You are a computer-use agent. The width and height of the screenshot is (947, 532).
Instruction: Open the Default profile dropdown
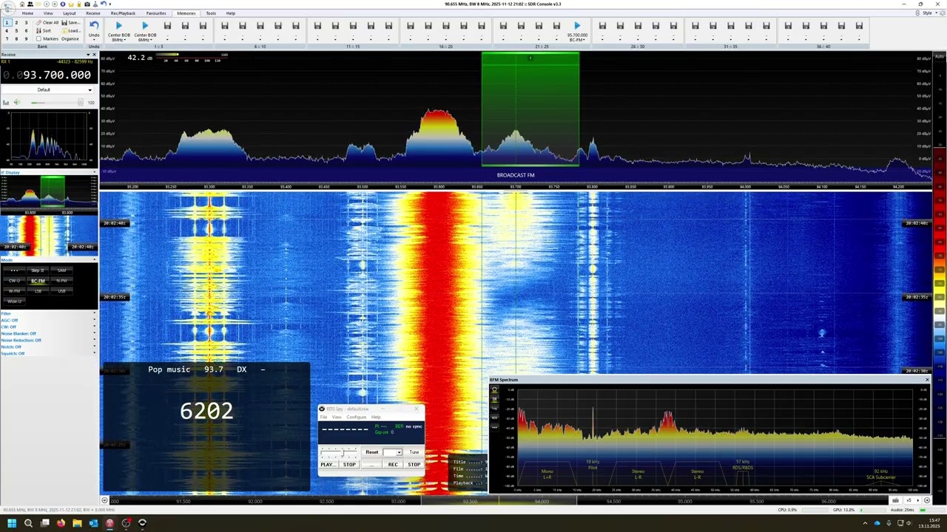click(48, 89)
